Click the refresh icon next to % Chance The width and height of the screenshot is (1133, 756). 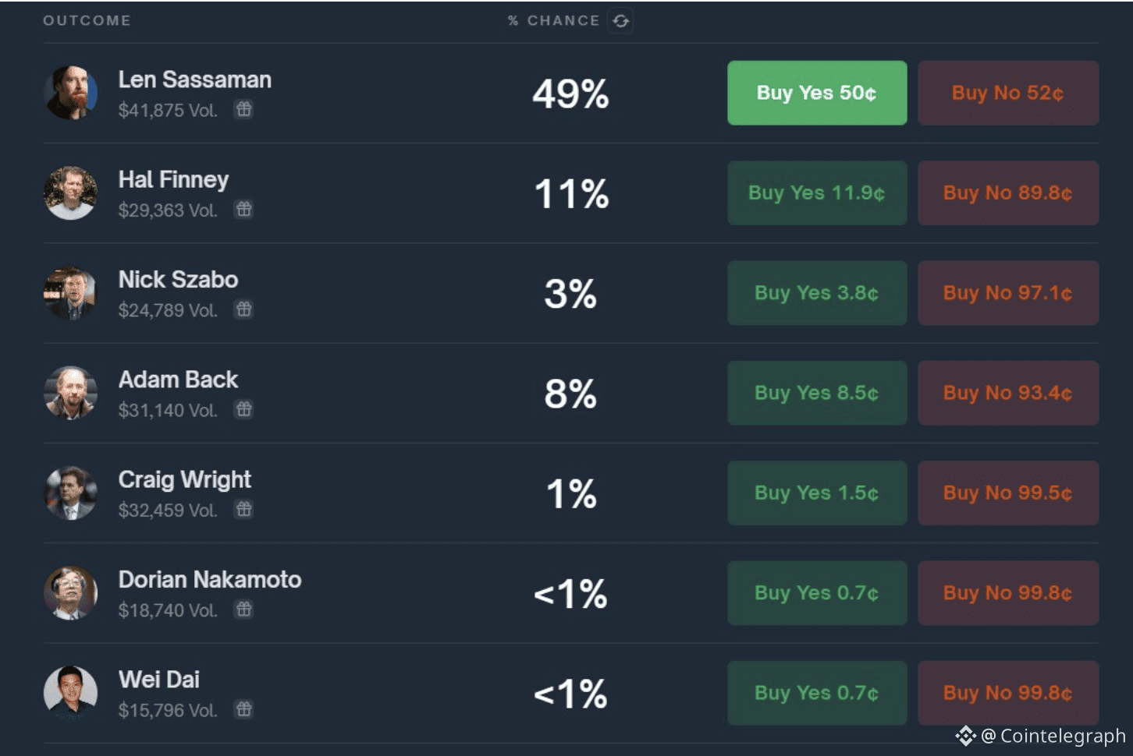coord(620,21)
